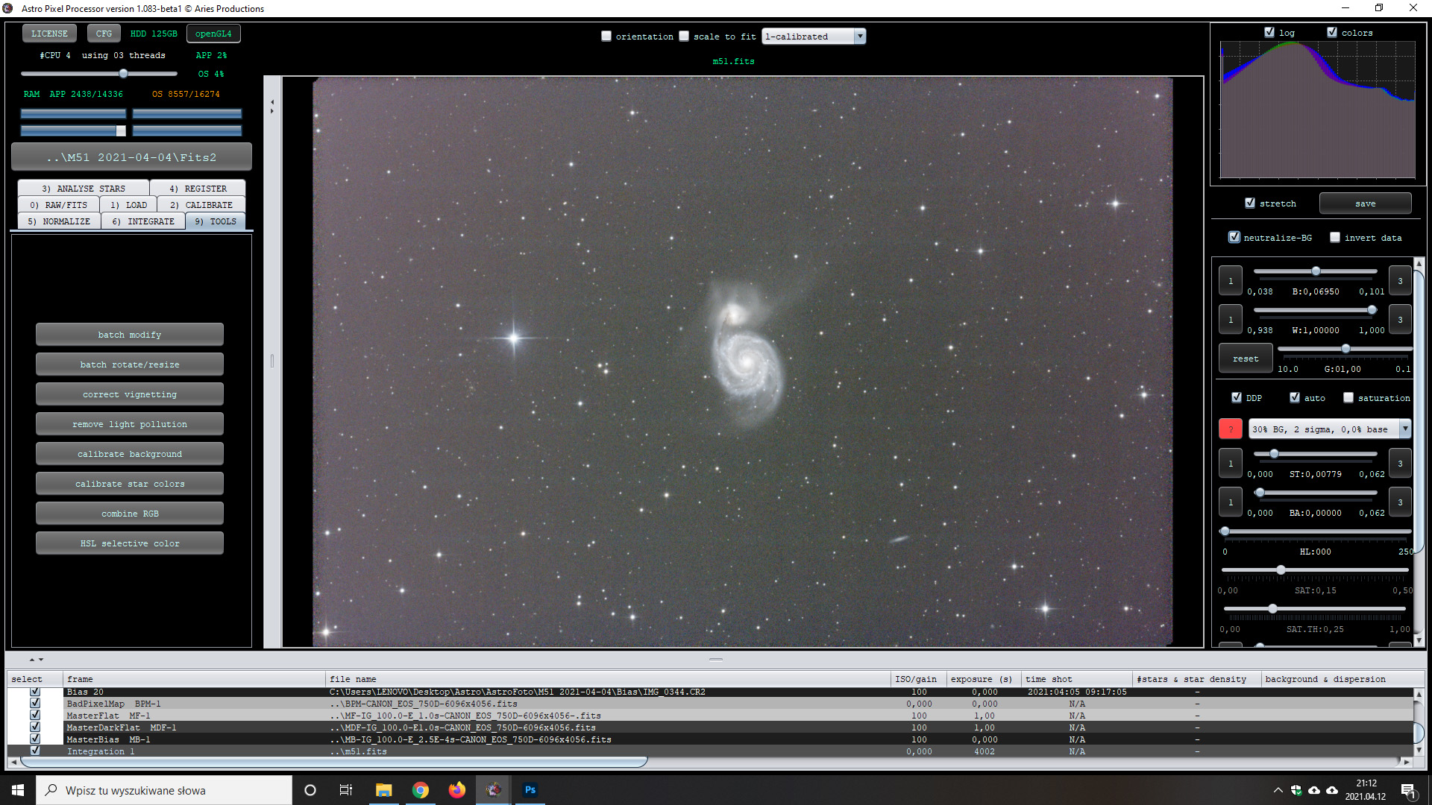1432x805 pixels.
Task: Collapse the left panel with arrow handle
Action: (272, 102)
